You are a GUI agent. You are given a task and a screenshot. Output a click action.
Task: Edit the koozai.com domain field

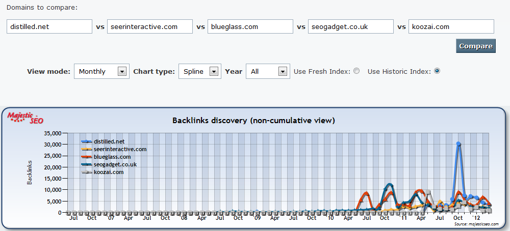click(451, 26)
